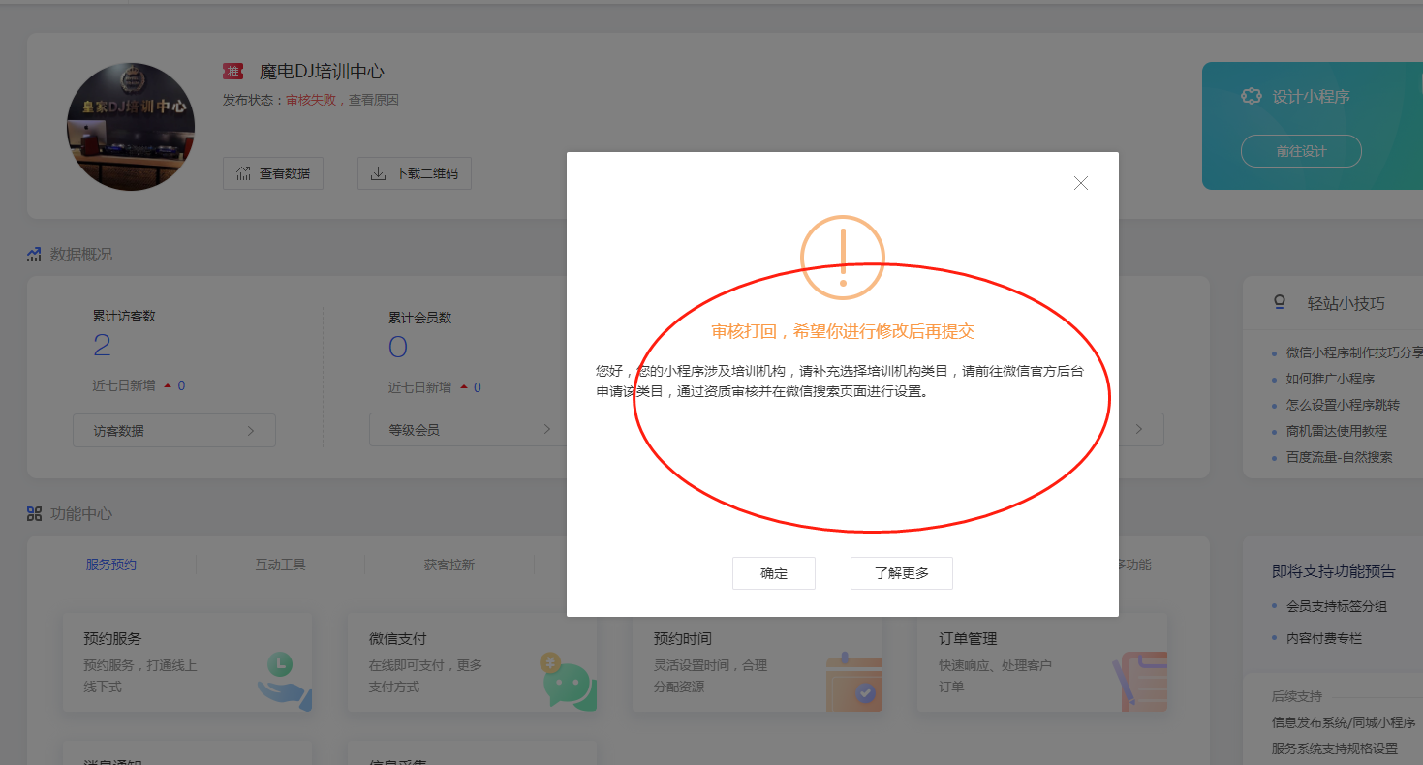Switch to the 互动工具 tab
Image resolution: width=1423 pixels, height=765 pixels.
(x=281, y=565)
